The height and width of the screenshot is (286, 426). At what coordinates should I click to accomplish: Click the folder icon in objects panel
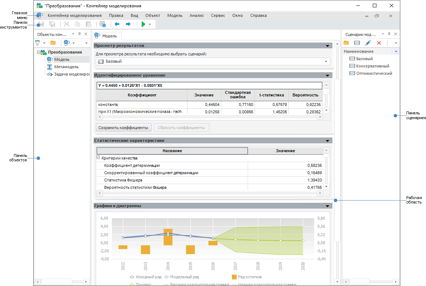(x=53, y=43)
